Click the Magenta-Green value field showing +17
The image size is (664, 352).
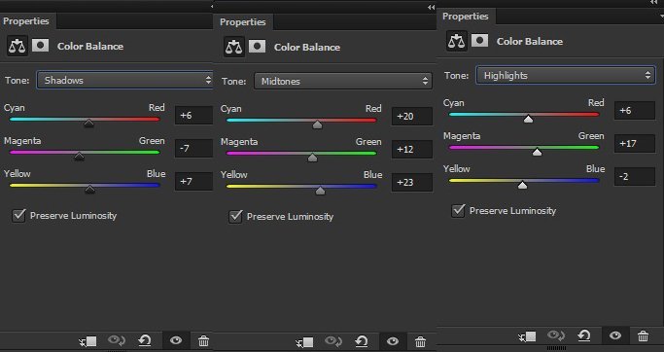click(635, 144)
